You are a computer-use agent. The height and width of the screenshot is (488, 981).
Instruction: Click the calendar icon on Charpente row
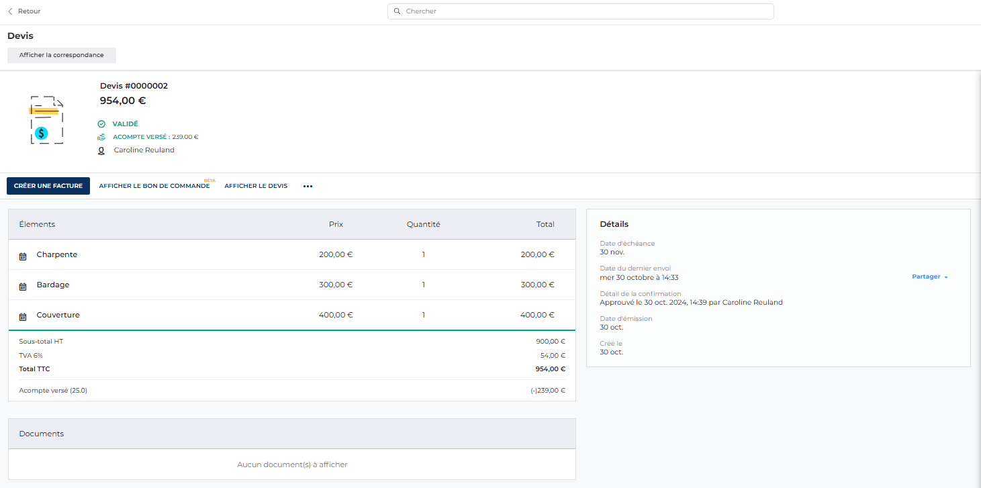click(x=23, y=256)
